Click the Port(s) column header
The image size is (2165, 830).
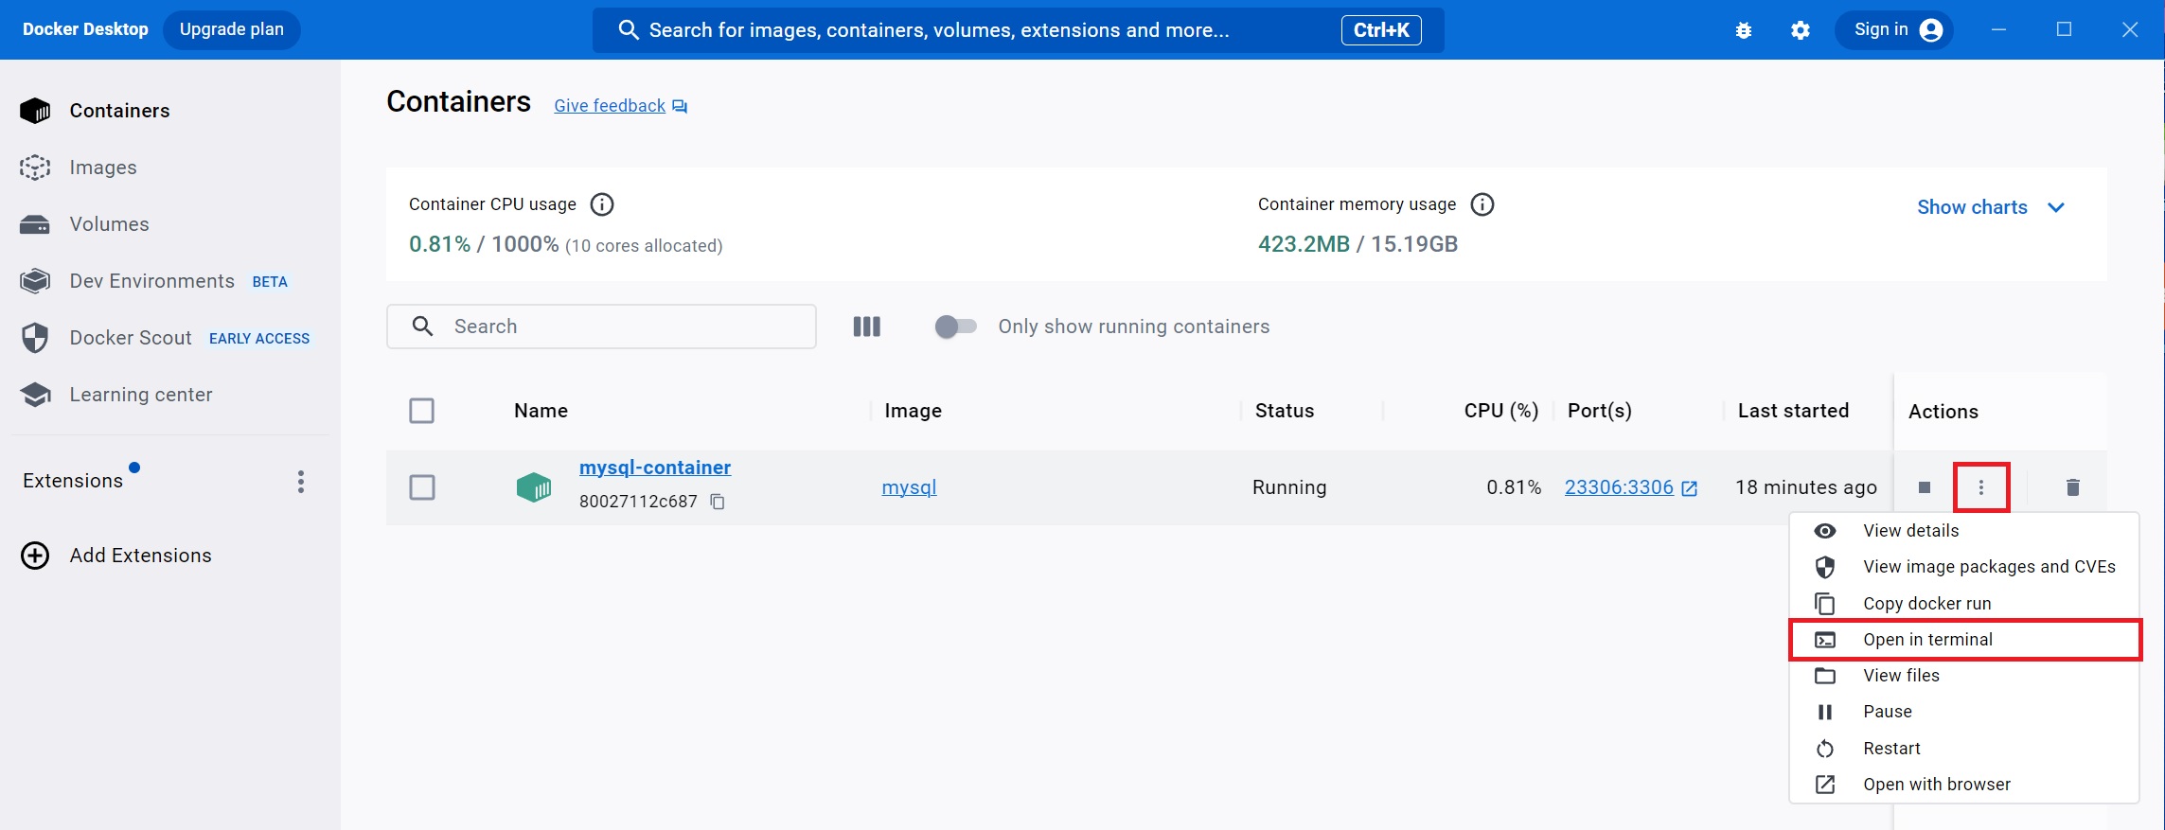[1600, 411]
